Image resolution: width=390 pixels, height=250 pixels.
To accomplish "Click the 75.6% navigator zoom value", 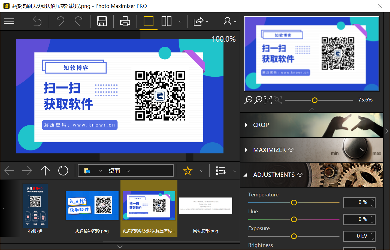I will coord(365,100).
